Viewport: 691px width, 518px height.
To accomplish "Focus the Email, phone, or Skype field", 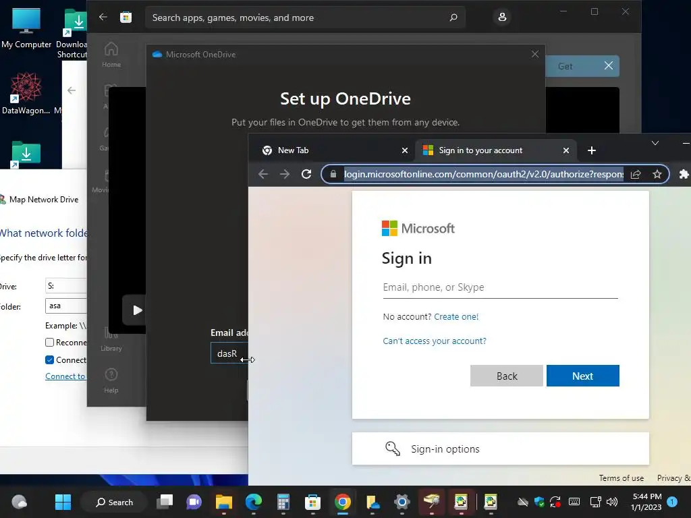I will [x=500, y=287].
